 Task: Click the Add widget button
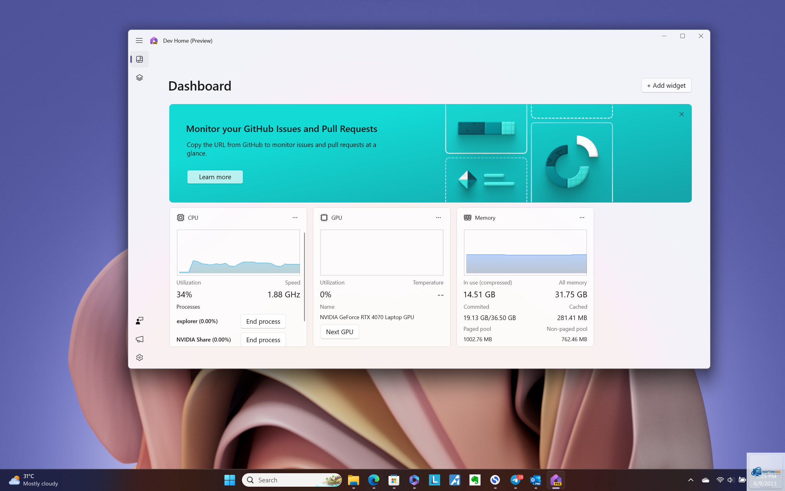[x=666, y=85]
